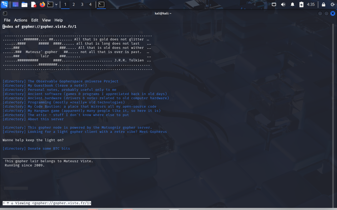The image size is (337, 210).
Task: Switch to workspace 3
Action: click(82, 4)
